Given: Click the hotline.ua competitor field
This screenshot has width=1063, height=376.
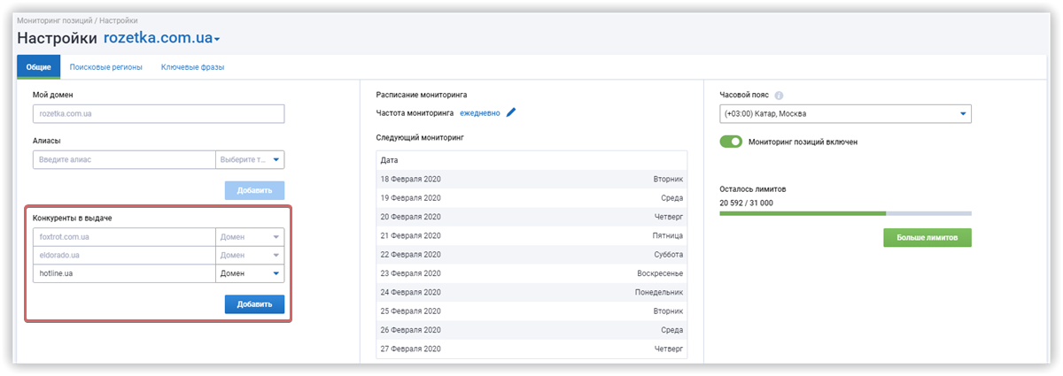Looking at the screenshot, I should (124, 273).
